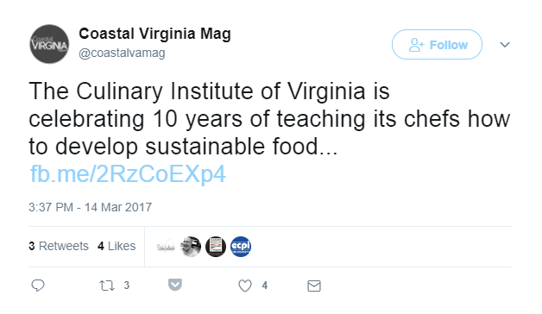This screenshot has height=314, width=542.
Task: Open the Coastal Virginia Mag display name
Action: pos(154,34)
